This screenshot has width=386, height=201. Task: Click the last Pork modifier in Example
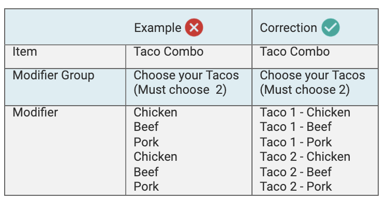[x=146, y=187]
